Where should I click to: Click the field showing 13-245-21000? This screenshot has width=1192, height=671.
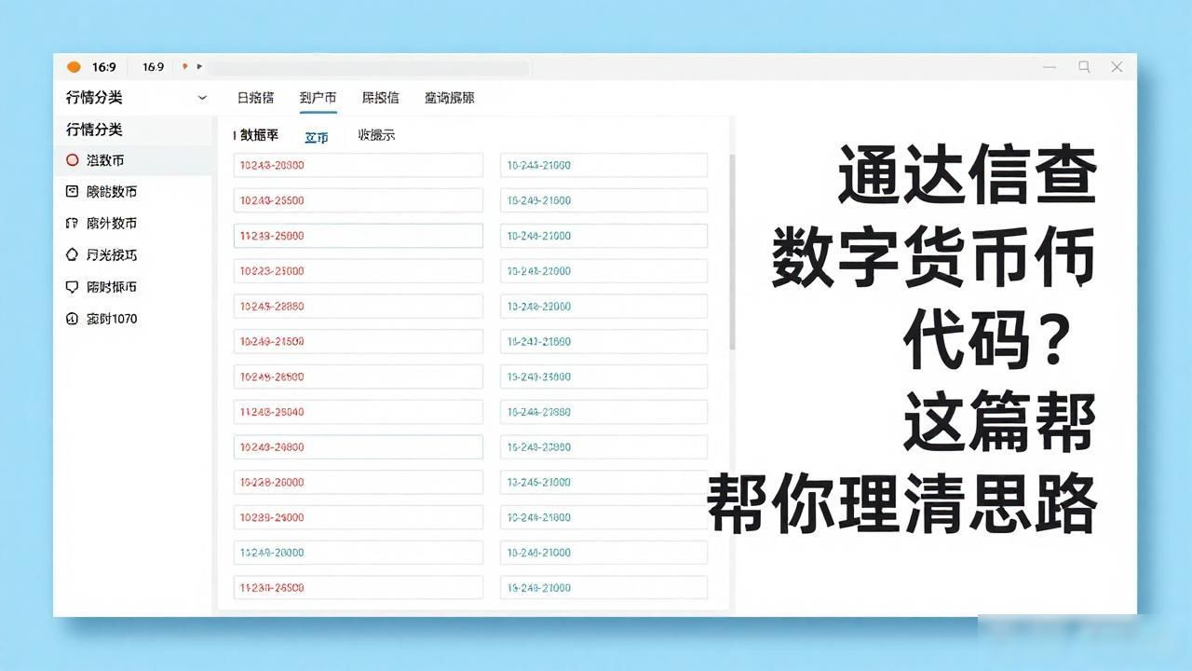click(x=603, y=482)
